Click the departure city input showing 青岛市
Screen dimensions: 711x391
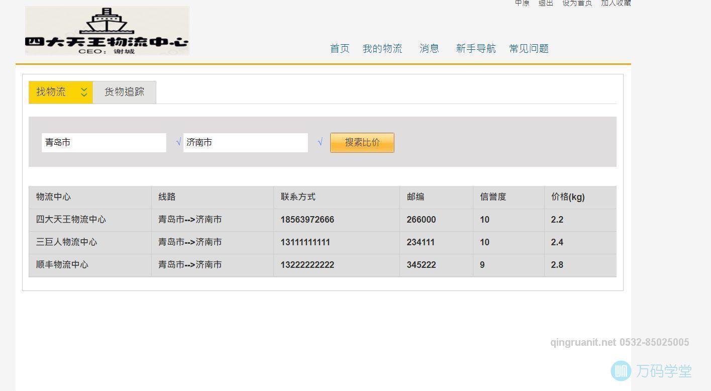point(104,142)
